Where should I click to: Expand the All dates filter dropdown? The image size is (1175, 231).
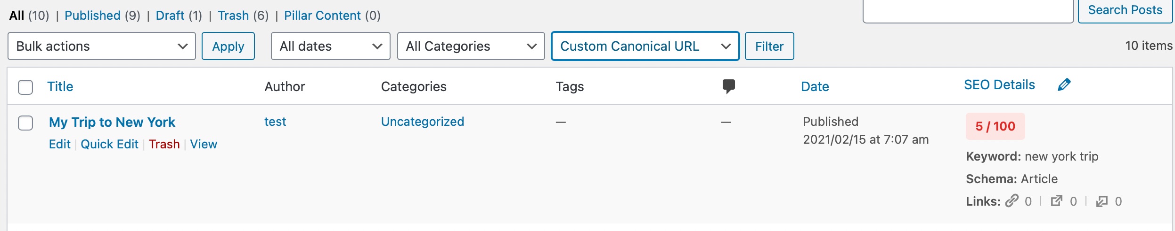tap(330, 46)
